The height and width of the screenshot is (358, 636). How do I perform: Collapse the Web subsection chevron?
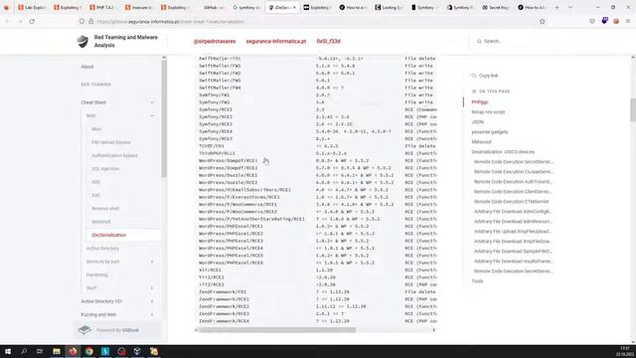point(152,115)
